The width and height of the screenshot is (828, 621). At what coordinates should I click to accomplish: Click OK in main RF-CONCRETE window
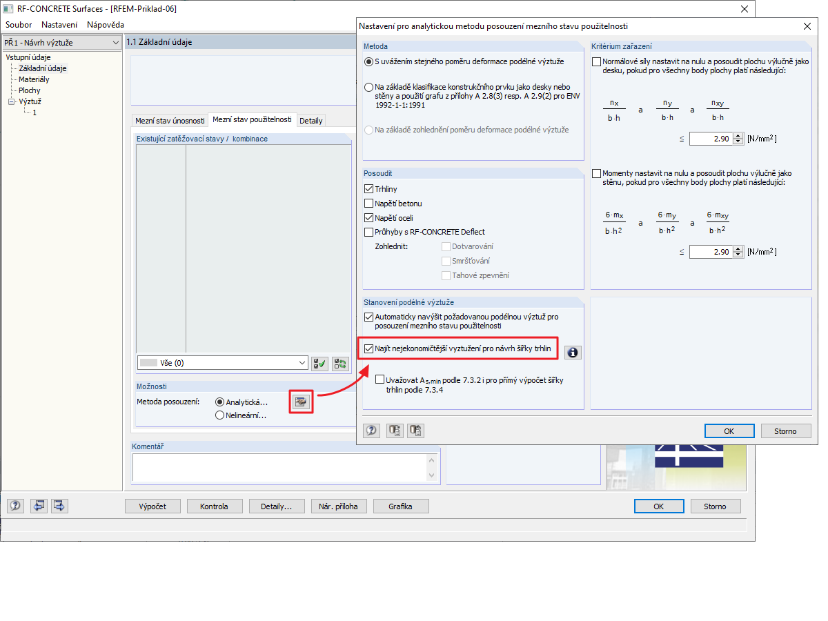[x=659, y=506]
